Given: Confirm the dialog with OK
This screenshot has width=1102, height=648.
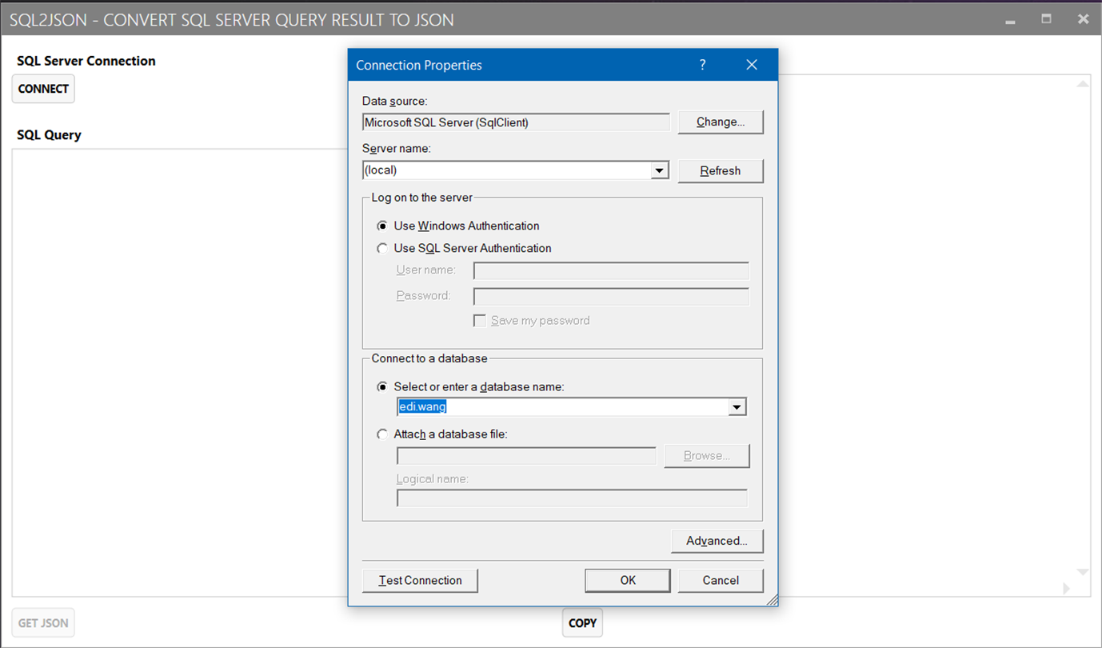Looking at the screenshot, I should pos(628,581).
